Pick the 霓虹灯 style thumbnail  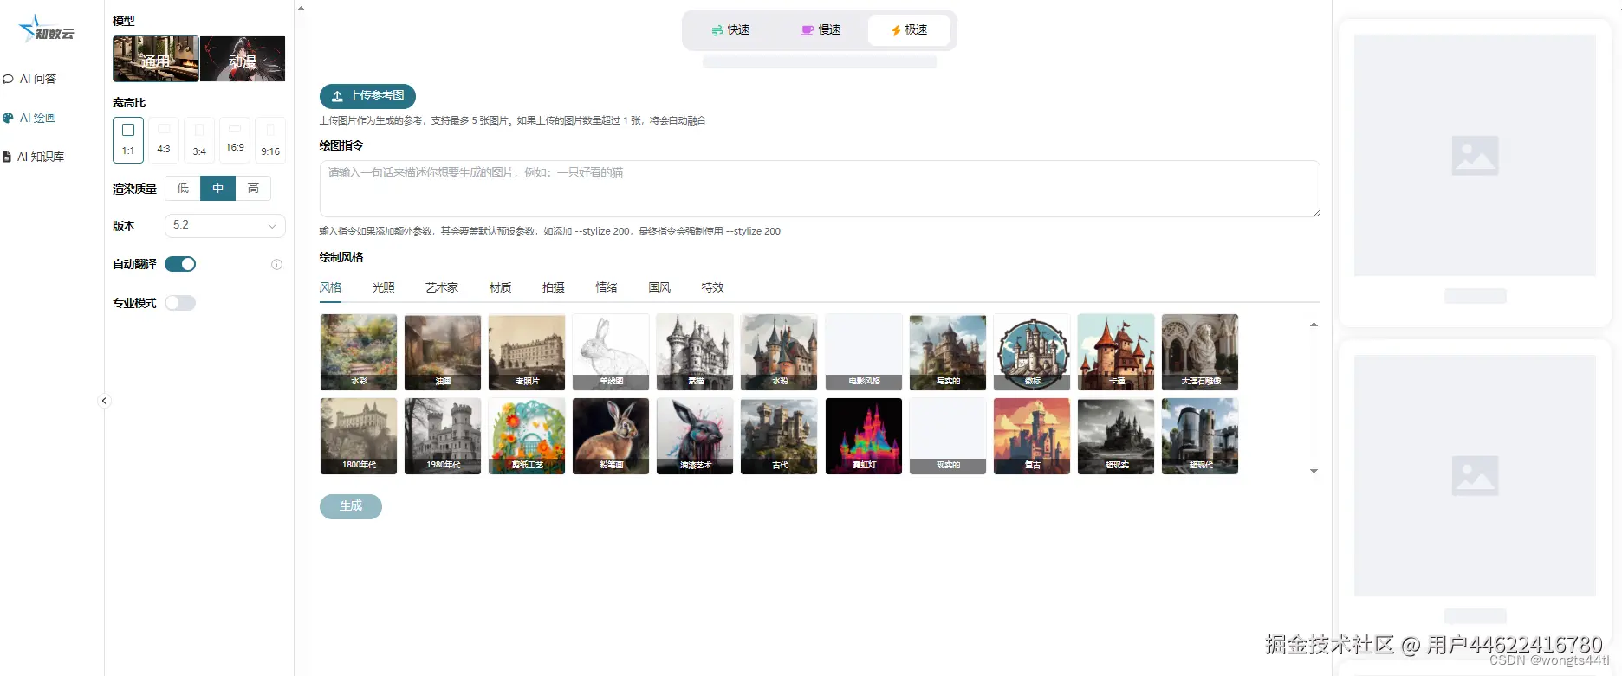coord(864,436)
